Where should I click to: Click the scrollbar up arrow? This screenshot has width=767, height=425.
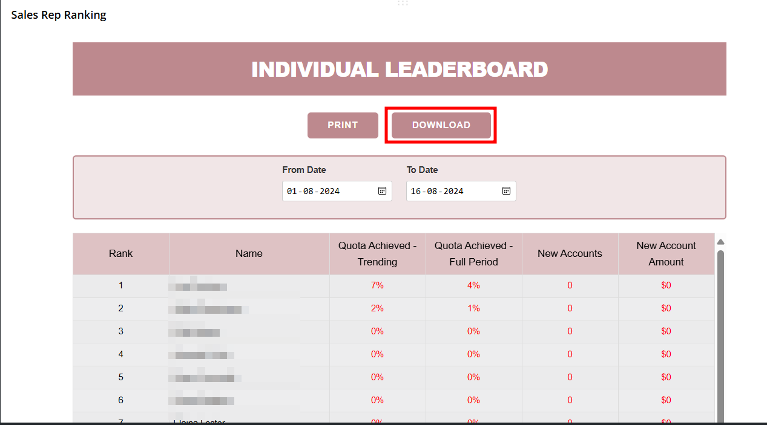[x=720, y=242]
